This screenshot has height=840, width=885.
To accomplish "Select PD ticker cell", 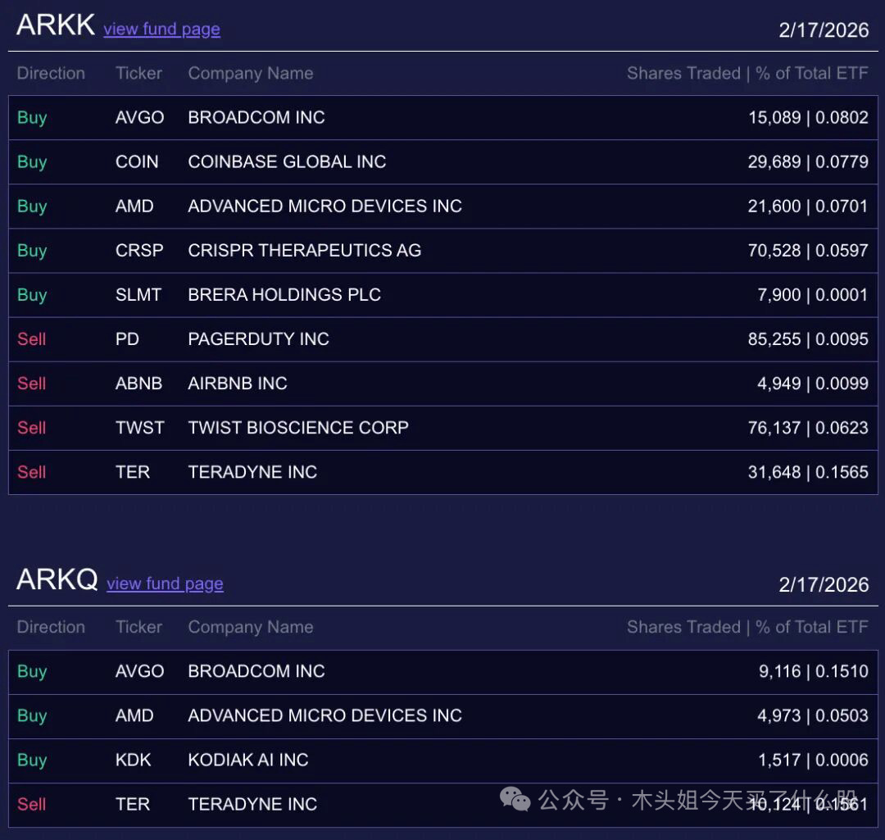I will 127,338.
